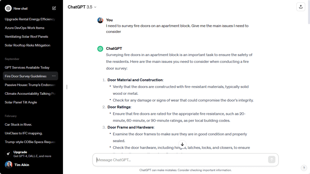Focus the Message ChatGPT input field
This screenshot has width=310, height=174.
pos(181,160)
